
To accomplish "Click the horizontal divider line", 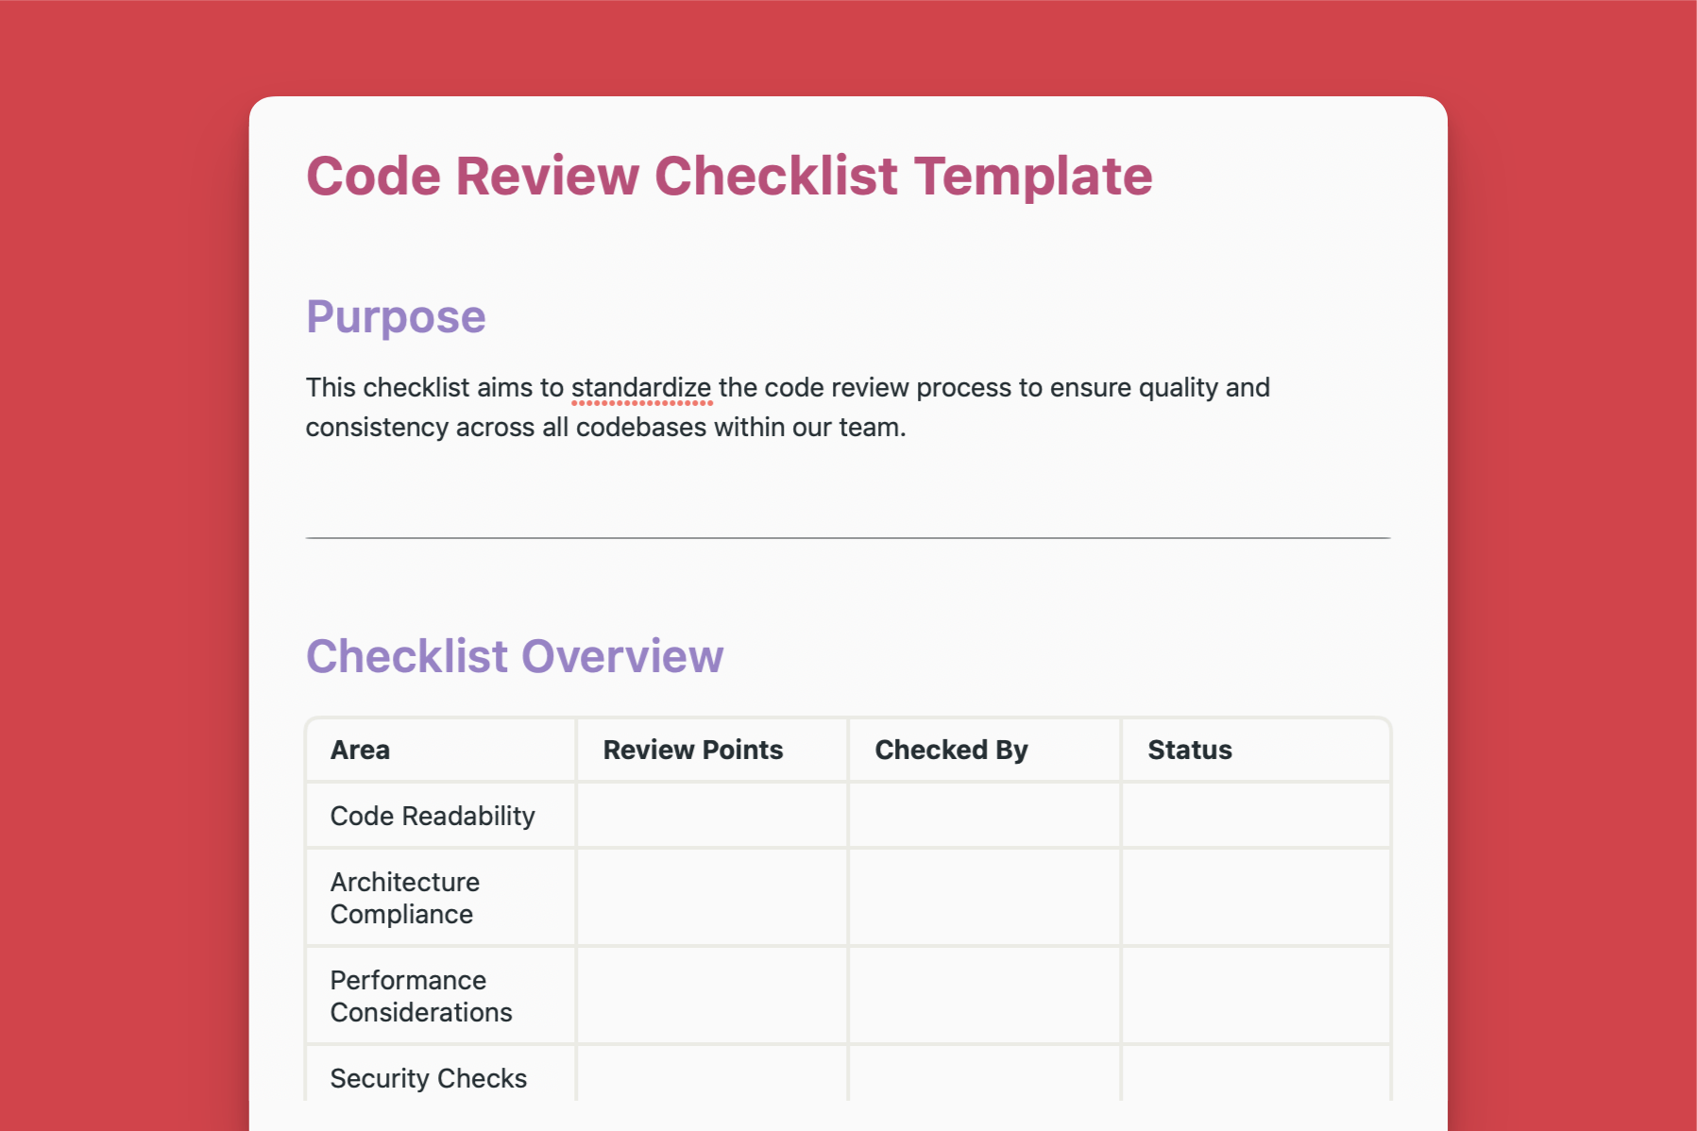I will tap(847, 538).
